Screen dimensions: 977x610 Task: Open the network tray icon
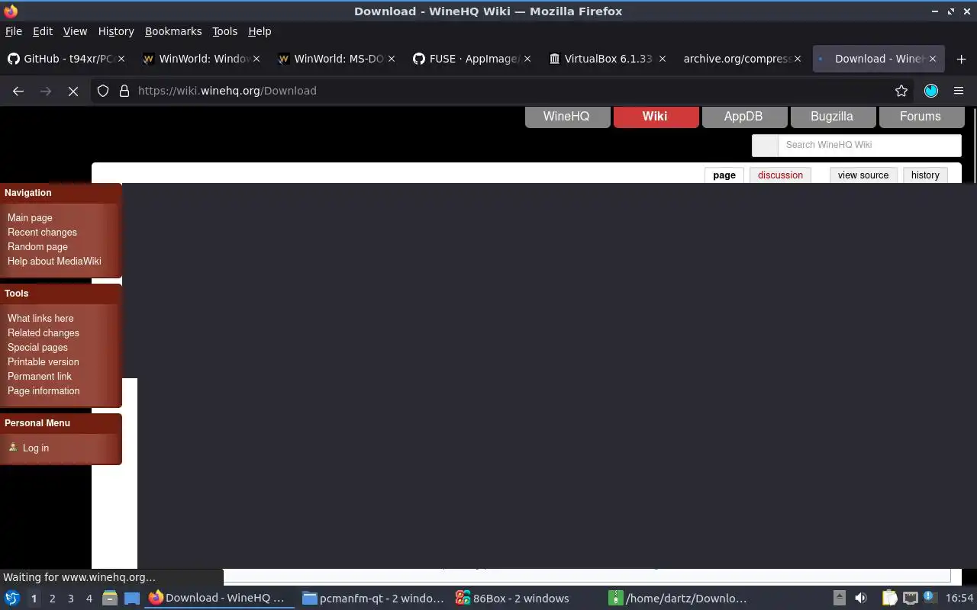click(x=910, y=599)
